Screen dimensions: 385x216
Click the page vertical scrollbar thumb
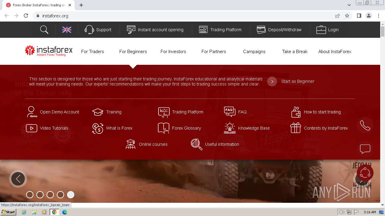(x=383, y=31)
